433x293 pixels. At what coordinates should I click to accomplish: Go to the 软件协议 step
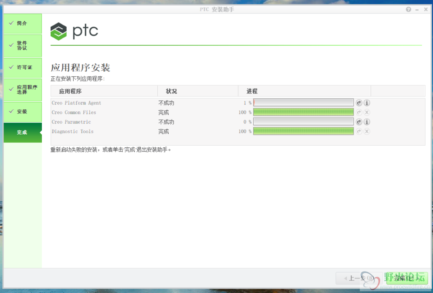(x=23, y=46)
